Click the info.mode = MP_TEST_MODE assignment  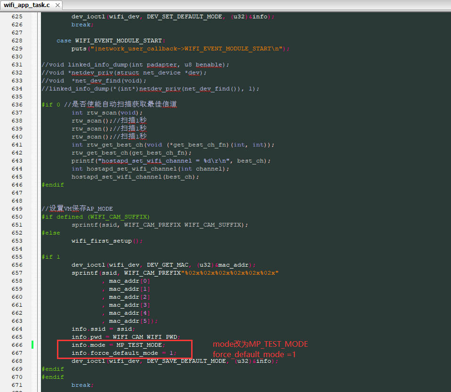pyautogui.click(x=119, y=345)
